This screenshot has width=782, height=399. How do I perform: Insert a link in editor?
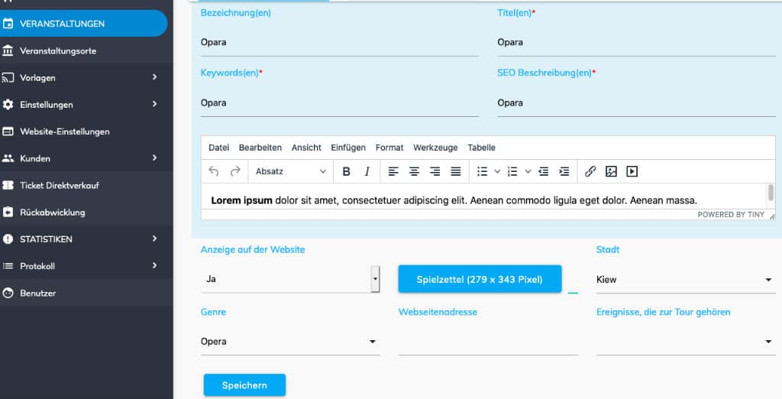coord(590,171)
